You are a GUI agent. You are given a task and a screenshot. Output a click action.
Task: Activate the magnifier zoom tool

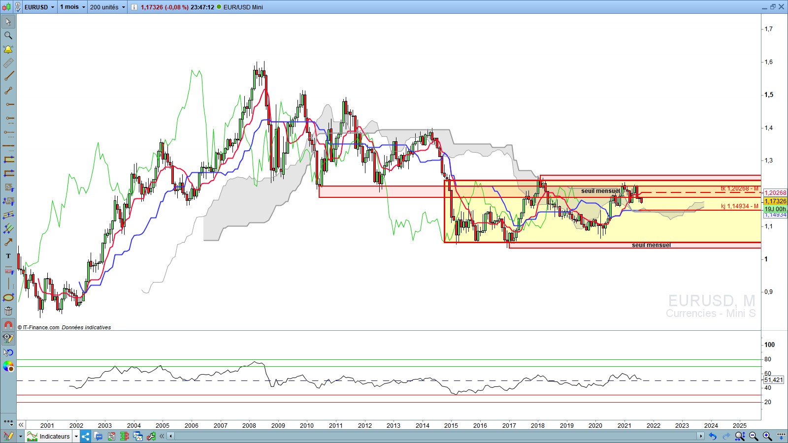[x=8, y=35]
